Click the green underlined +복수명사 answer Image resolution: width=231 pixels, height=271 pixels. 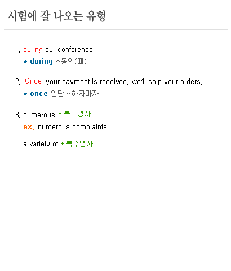(x=76, y=114)
